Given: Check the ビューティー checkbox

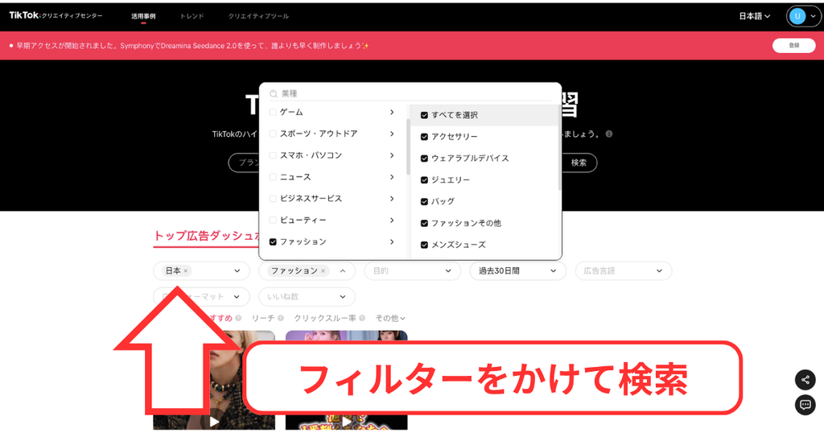Looking at the screenshot, I should (x=273, y=220).
